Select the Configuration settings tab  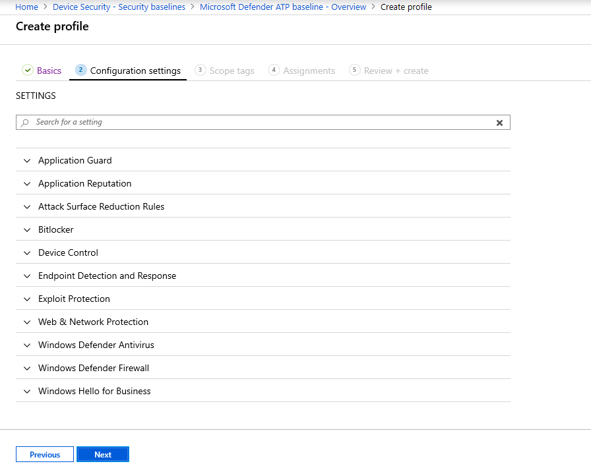coord(135,71)
